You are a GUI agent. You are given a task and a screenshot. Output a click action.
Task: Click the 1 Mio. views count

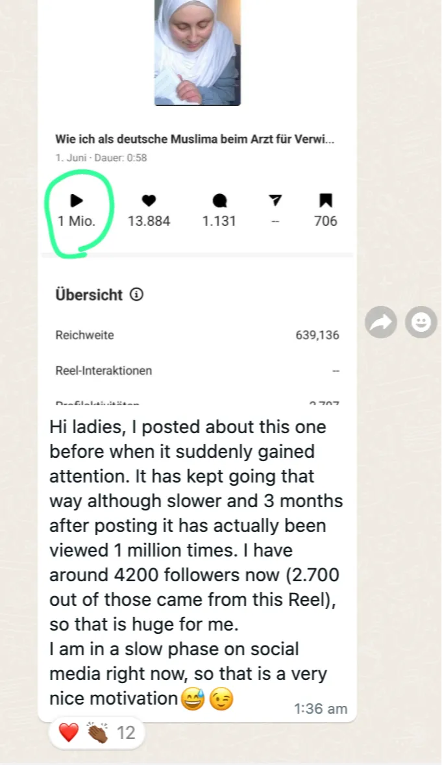(x=77, y=221)
